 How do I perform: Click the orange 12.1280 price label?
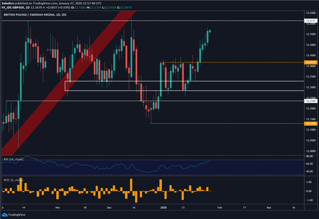coord(311,123)
